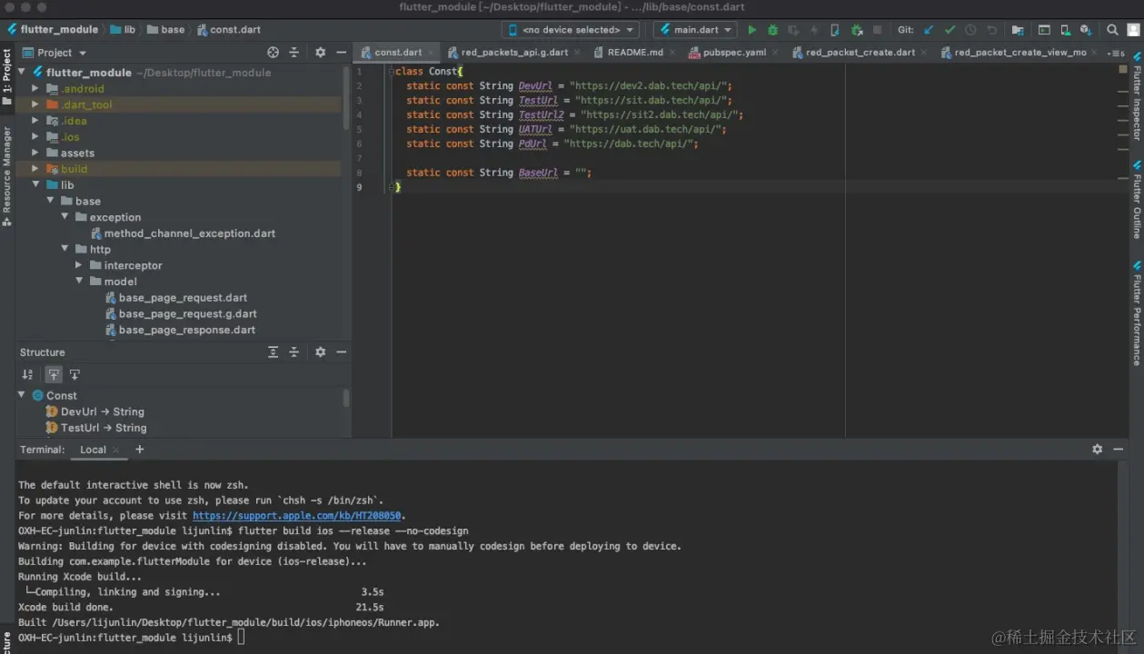Open terminal panel settings gear

pyautogui.click(x=1097, y=450)
